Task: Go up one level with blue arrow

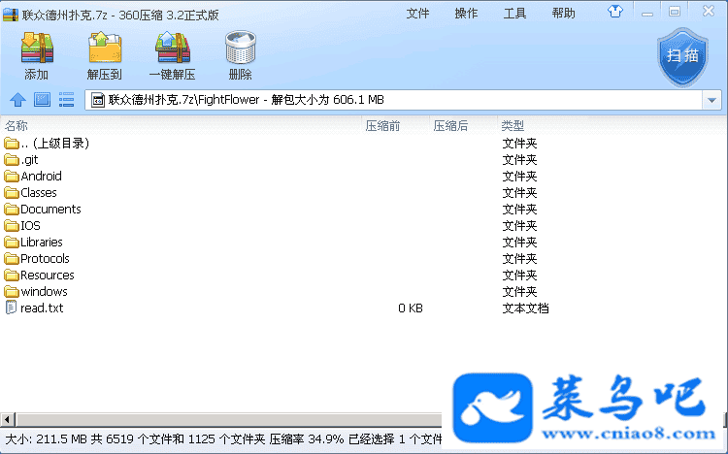Action: pyautogui.click(x=18, y=99)
